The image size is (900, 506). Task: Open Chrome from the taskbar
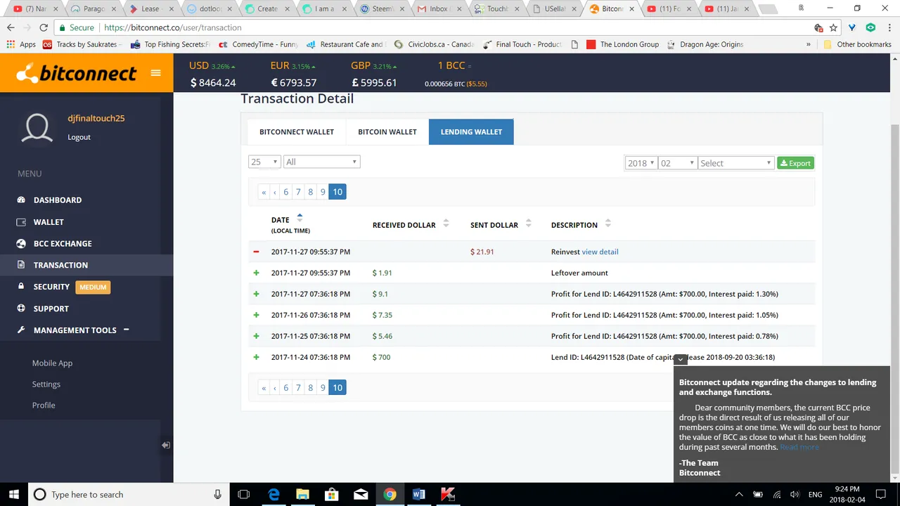coord(390,494)
